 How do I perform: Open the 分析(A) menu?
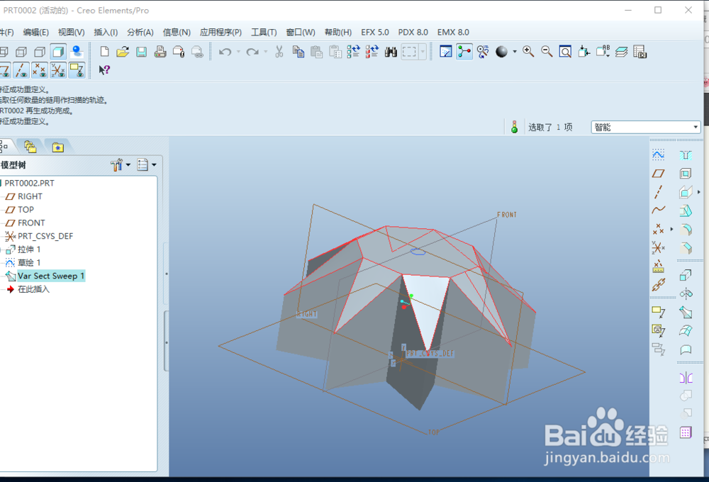tap(140, 32)
